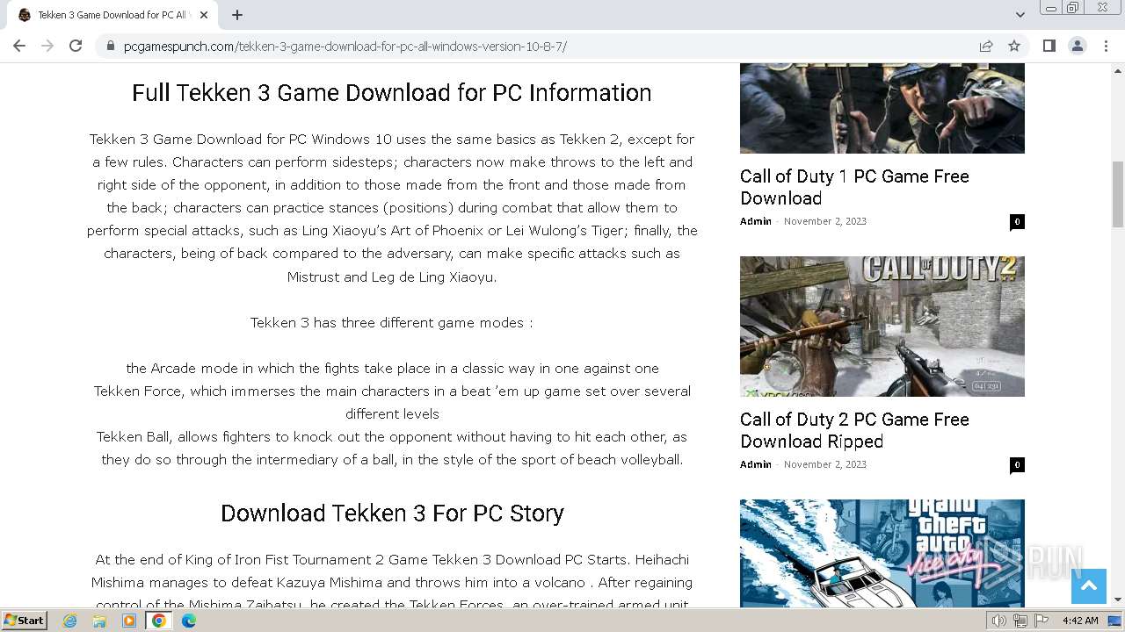Open the Call of Duty 2 thumbnail
The width and height of the screenshot is (1125, 632).
[x=882, y=326]
